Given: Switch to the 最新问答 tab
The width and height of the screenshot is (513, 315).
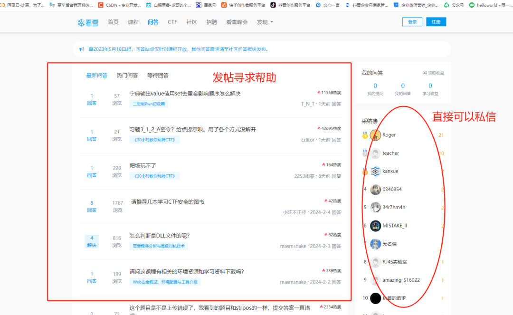Looking at the screenshot, I should pos(97,76).
